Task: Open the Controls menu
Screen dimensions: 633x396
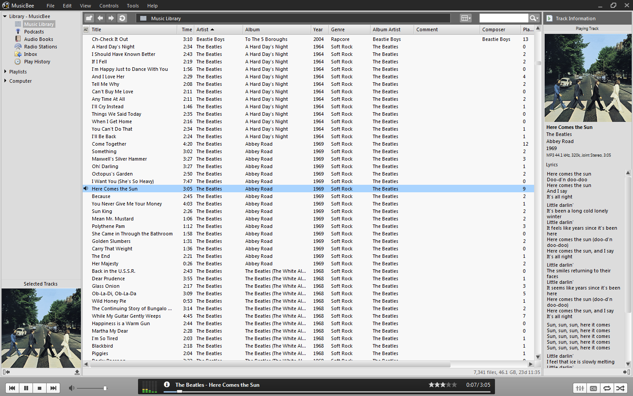Action: tap(109, 6)
